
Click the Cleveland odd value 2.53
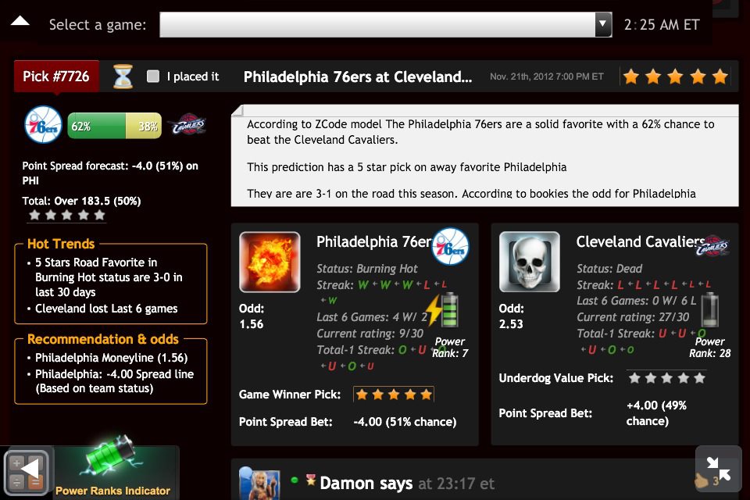[x=511, y=324]
